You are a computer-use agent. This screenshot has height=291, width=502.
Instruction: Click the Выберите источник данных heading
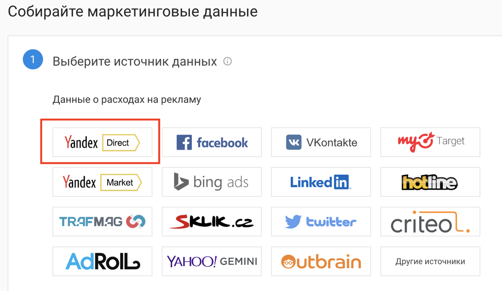point(135,62)
